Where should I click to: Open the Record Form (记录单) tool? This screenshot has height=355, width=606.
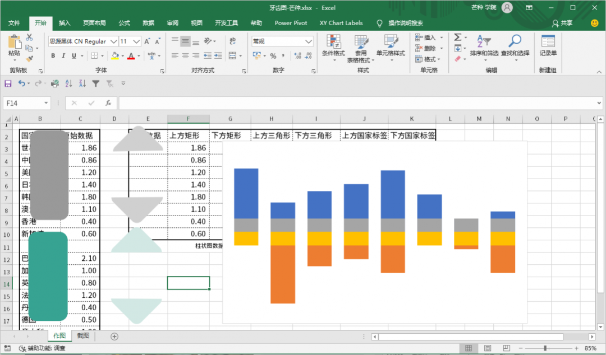point(548,45)
